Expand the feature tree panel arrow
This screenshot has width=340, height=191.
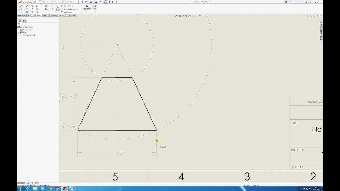pyautogui.click(x=57, y=21)
